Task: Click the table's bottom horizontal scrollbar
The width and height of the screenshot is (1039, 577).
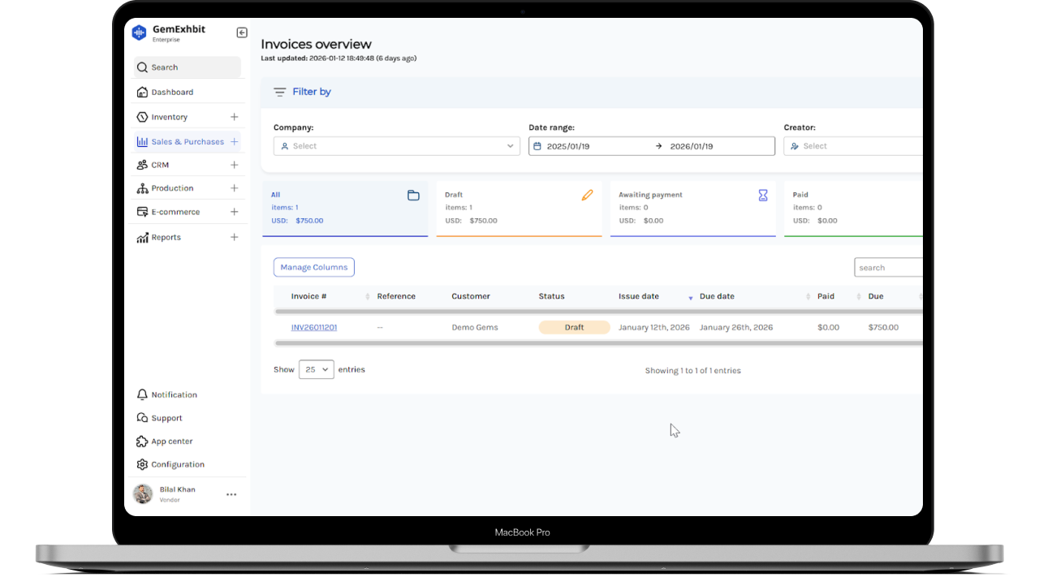Action: [598, 343]
